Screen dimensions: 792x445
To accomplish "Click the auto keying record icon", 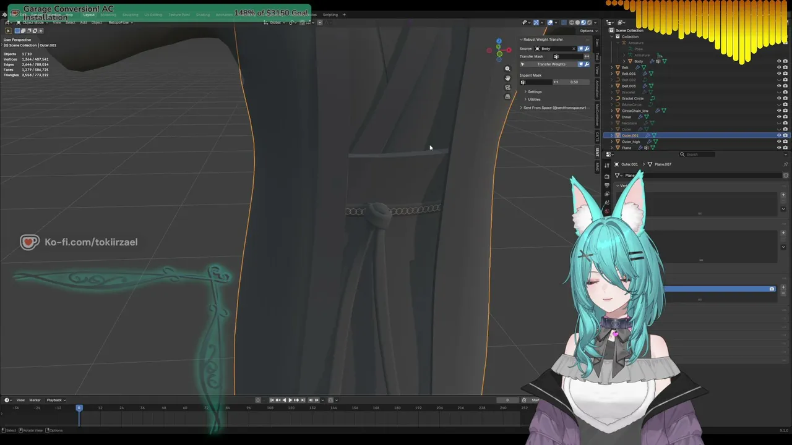I will coord(258,400).
